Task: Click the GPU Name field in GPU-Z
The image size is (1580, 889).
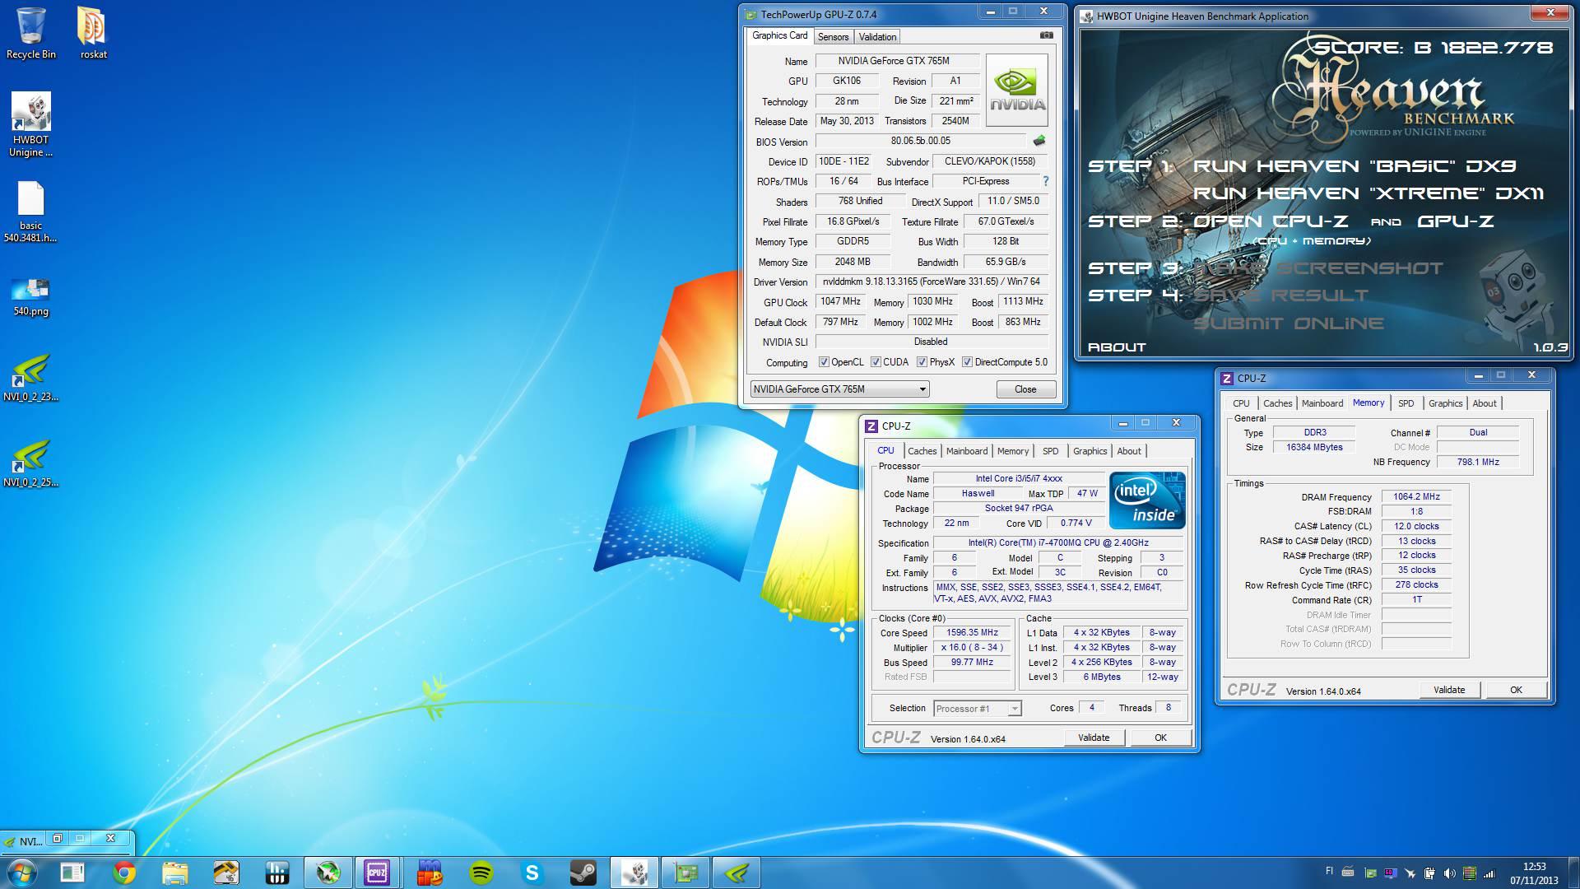Action: click(x=897, y=61)
